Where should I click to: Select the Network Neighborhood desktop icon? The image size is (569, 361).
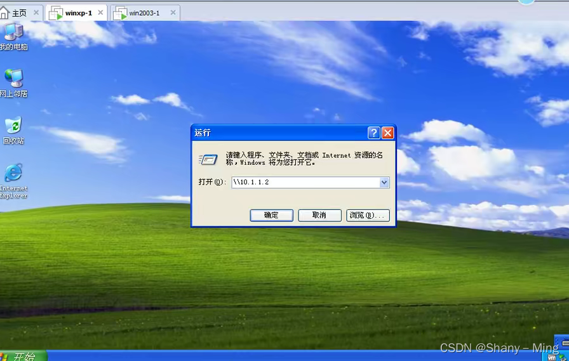click(x=13, y=83)
